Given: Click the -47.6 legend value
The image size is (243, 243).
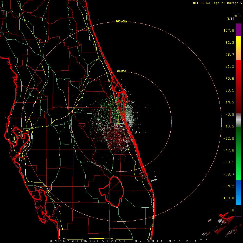Looking at the screenshot, I should pos(229,150).
